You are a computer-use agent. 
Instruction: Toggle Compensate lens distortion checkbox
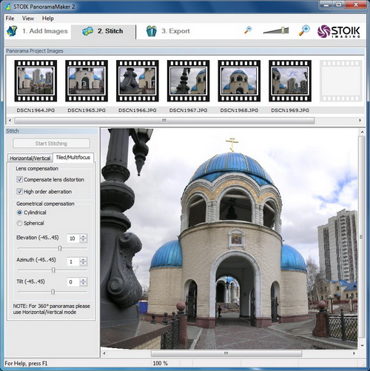20,179
